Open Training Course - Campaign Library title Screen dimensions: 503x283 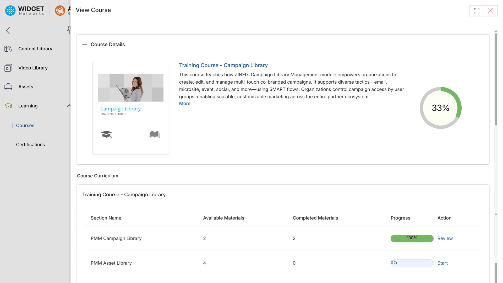(x=223, y=65)
